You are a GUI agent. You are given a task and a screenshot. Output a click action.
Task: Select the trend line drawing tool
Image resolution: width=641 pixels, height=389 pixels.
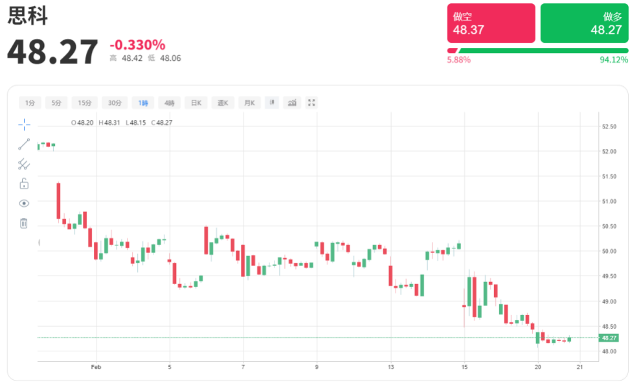tap(24, 144)
